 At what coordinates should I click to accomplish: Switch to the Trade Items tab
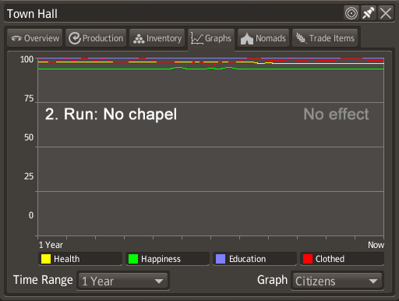[x=325, y=38]
